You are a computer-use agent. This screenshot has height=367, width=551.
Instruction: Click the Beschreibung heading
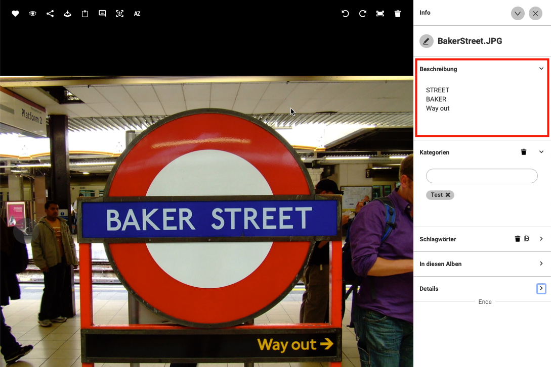tap(438, 69)
